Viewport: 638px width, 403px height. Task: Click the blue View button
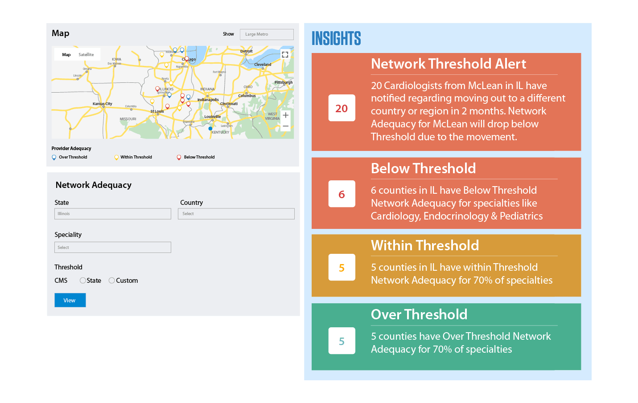[70, 300]
